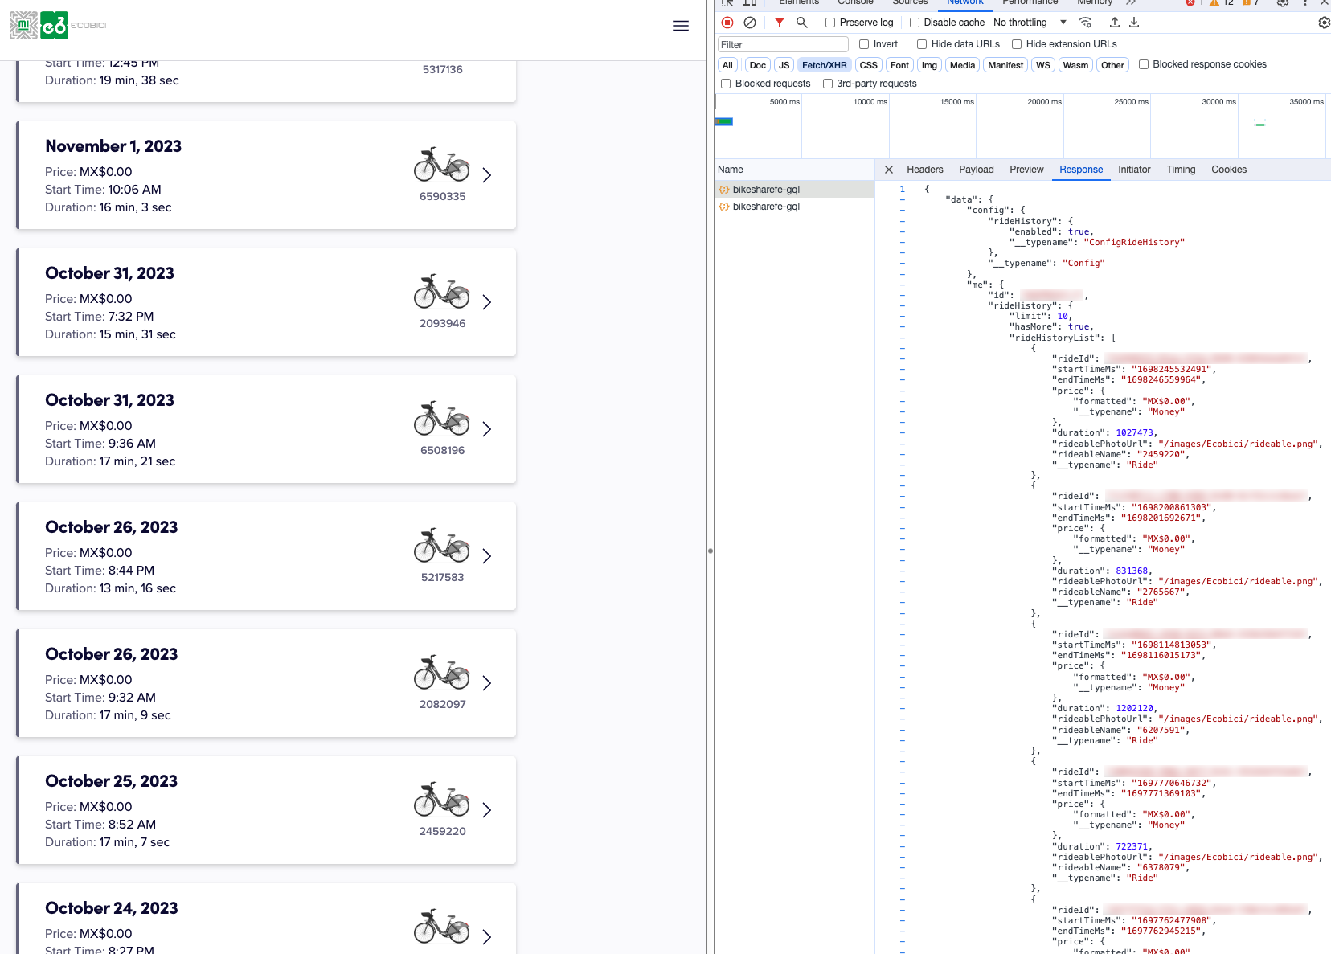Click the green mark near 30000 ms
Viewport: 1331px width, 954px height.
[x=1259, y=125]
